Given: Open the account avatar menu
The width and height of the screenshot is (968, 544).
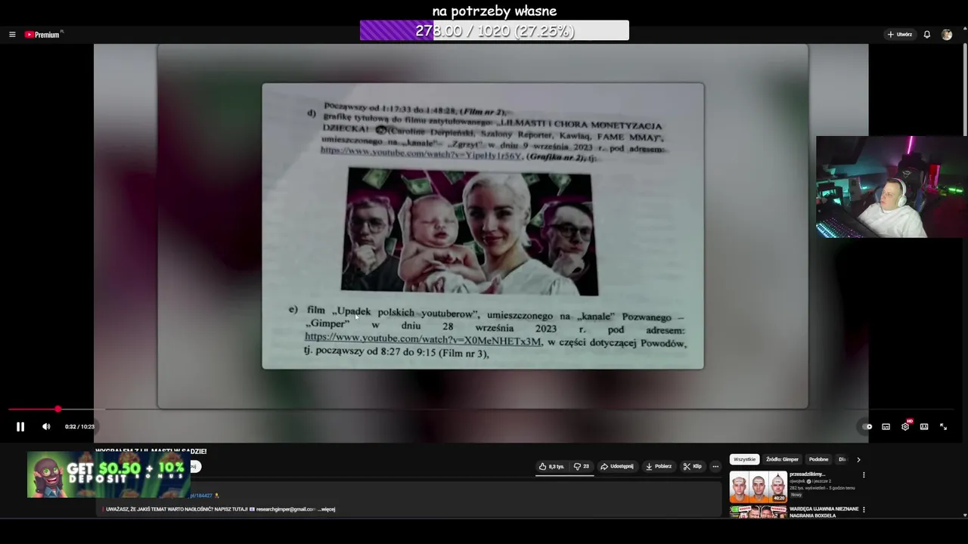Looking at the screenshot, I should point(947,35).
